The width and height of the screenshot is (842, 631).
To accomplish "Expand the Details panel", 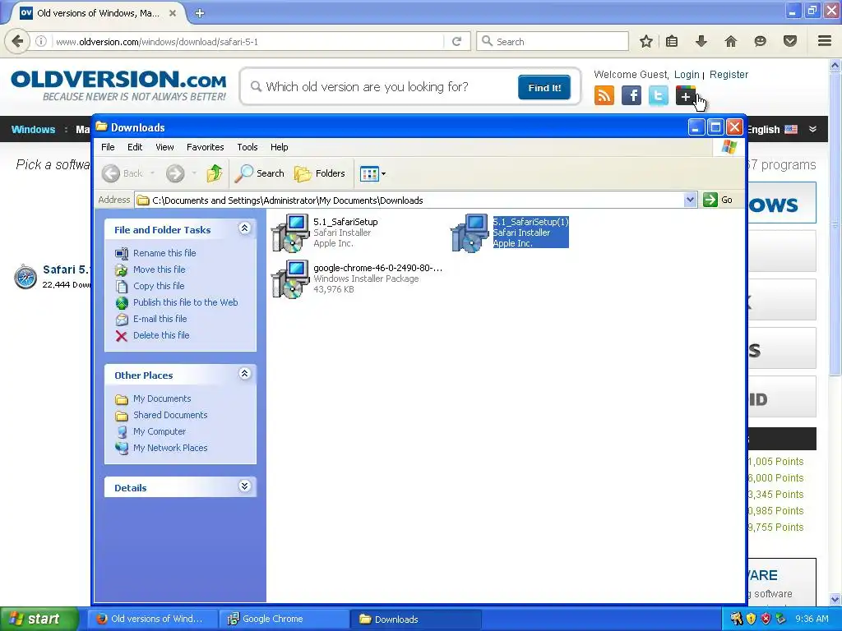I will point(244,486).
